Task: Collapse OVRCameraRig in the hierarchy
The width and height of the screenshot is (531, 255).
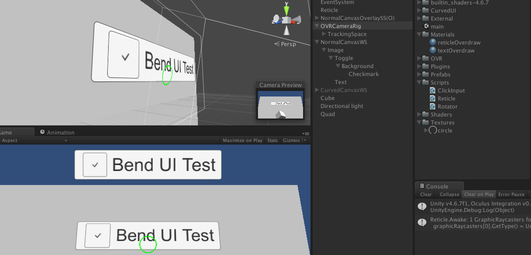Action: point(317,26)
